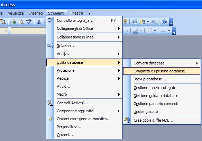
Task: Choose Relazioni menu entry
Action: pos(84,46)
